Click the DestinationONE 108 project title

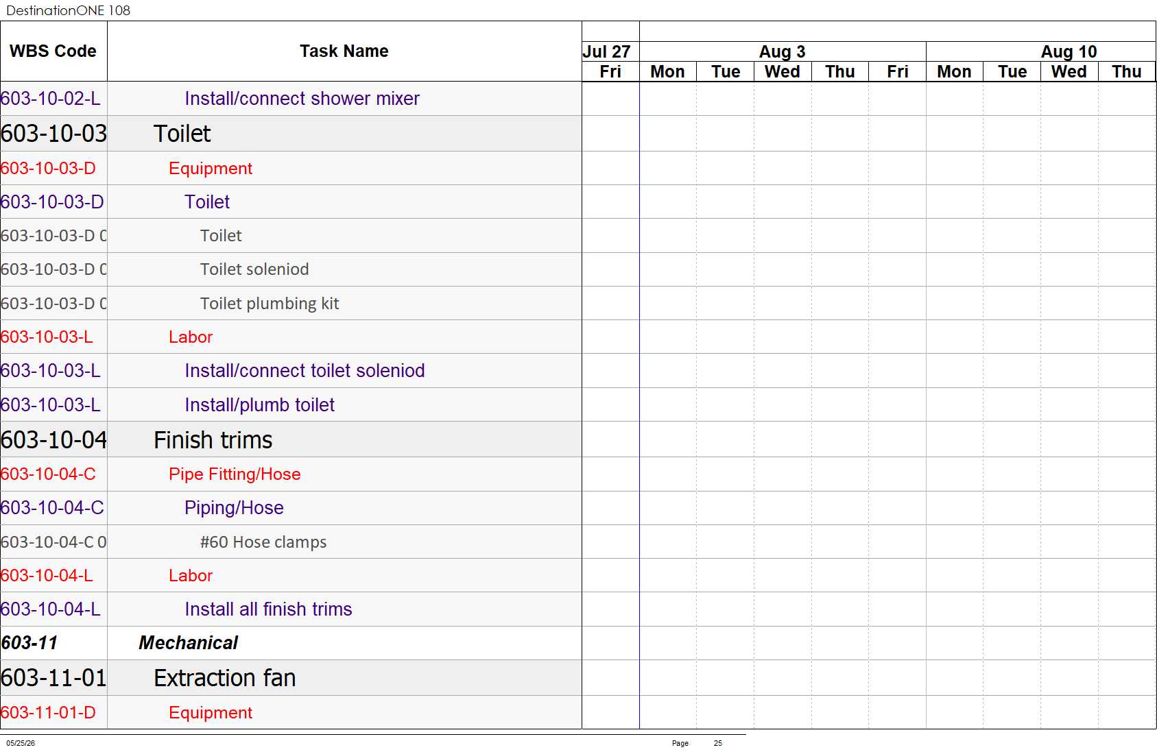pyautogui.click(x=68, y=10)
